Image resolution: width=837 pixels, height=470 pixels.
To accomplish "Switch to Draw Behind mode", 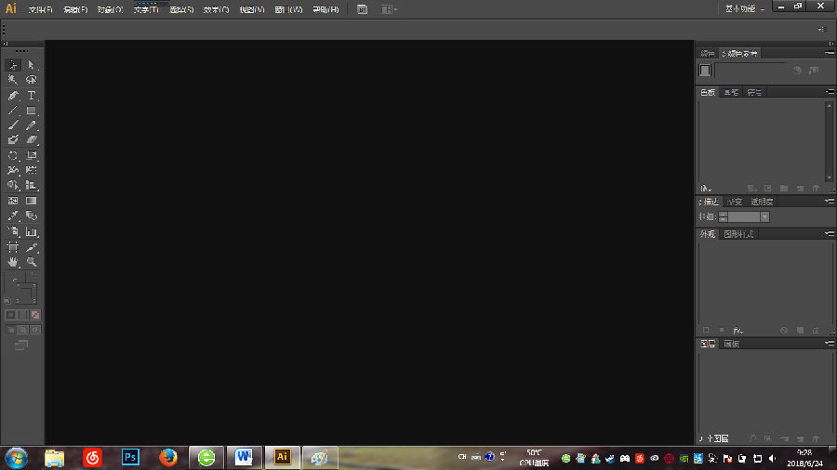I will click(23, 330).
